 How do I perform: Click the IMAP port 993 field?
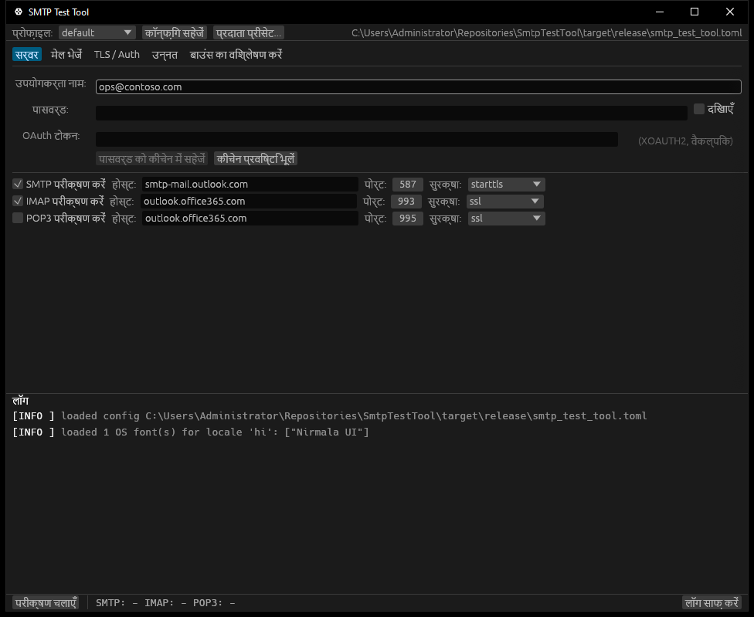[x=406, y=202]
